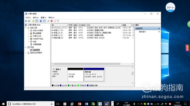Sort by the 类型 (Type) column header

click(75, 25)
